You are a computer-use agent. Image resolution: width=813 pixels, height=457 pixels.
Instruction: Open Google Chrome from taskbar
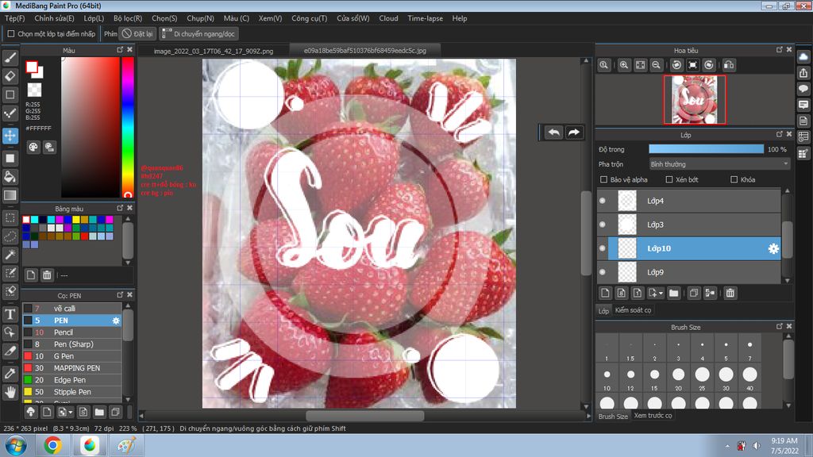[52, 445]
